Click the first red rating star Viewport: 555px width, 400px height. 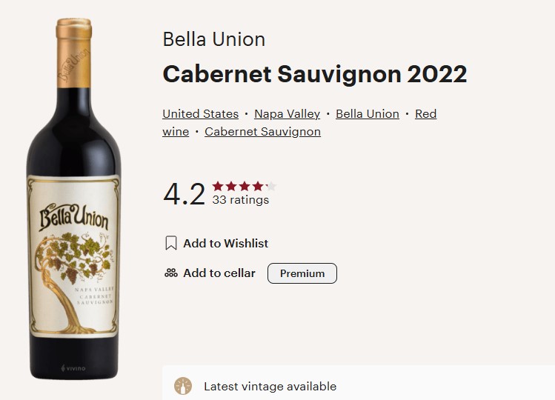pyautogui.click(x=218, y=186)
